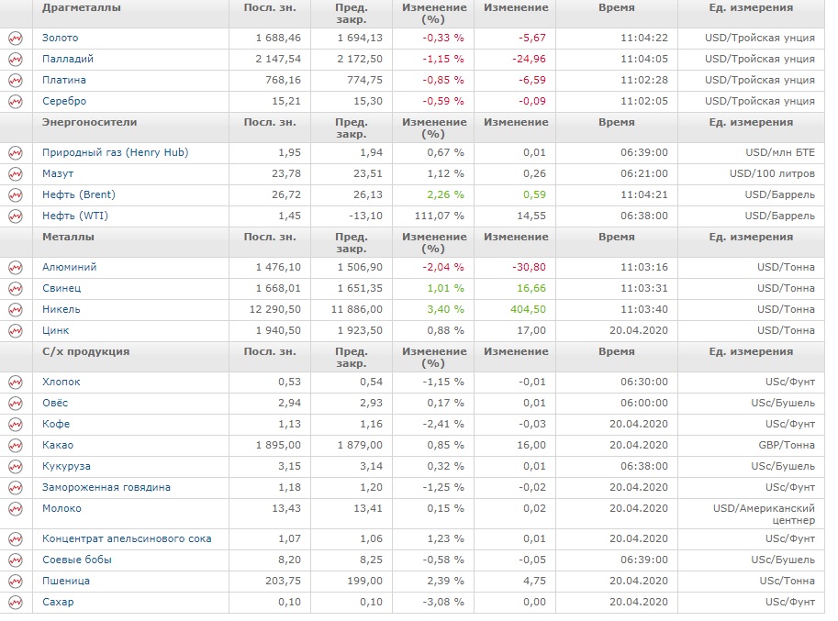Open the Замороженная говядина link
838x621 pixels.
pyautogui.click(x=106, y=487)
